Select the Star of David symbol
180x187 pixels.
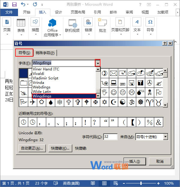point(105,102)
